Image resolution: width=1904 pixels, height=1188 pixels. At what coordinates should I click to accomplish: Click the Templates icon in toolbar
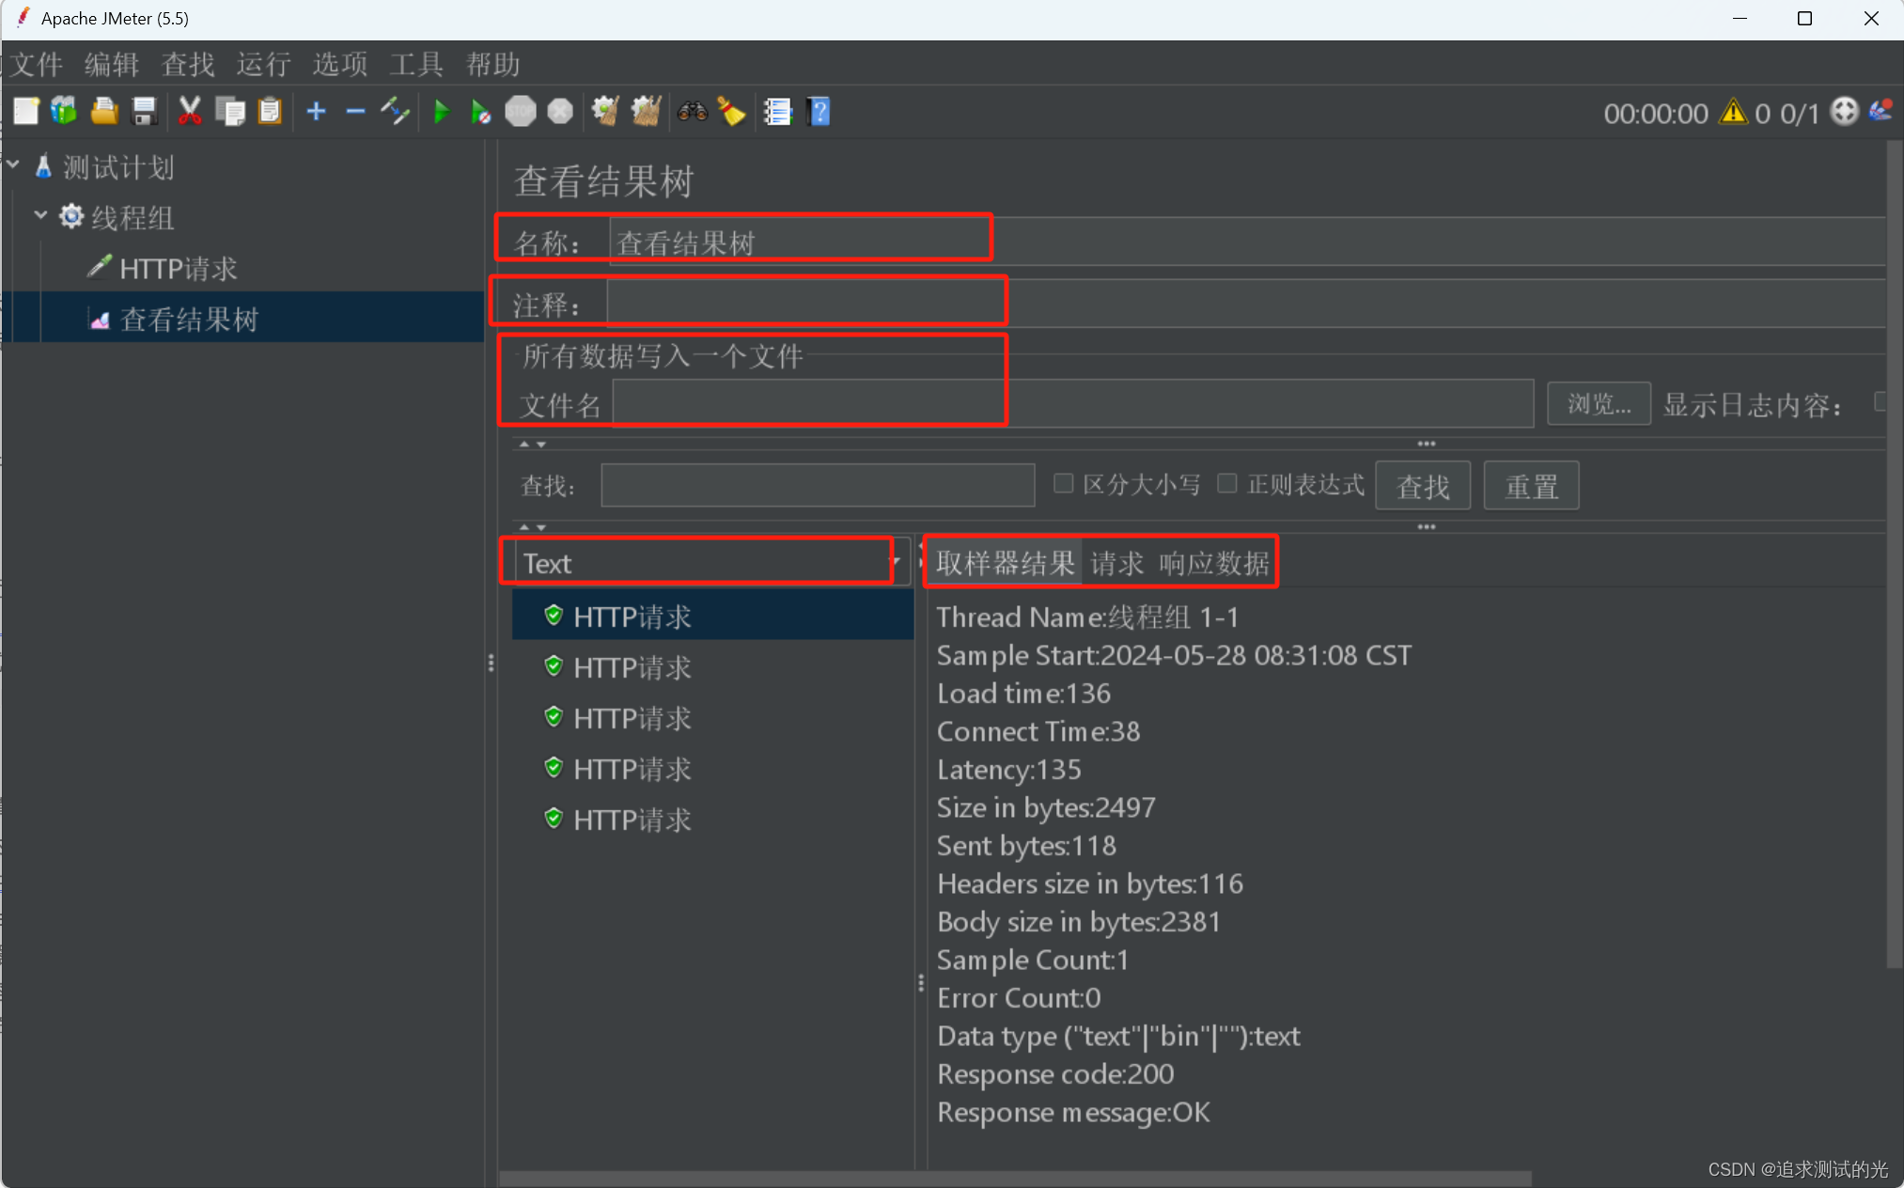[65, 112]
